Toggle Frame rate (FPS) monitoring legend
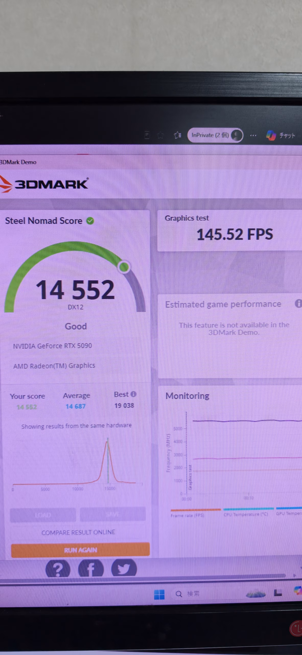 coord(195,513)
